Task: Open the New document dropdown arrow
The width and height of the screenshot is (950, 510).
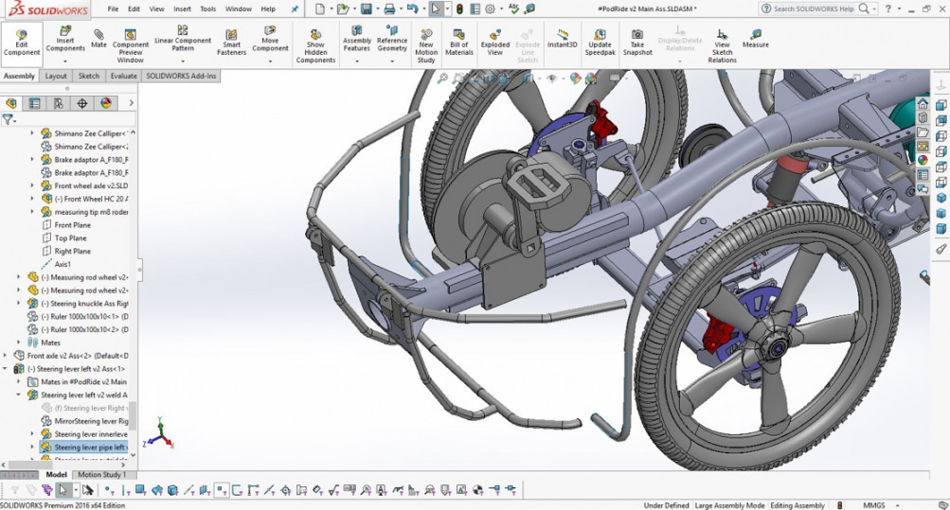Action: (330, 9)
